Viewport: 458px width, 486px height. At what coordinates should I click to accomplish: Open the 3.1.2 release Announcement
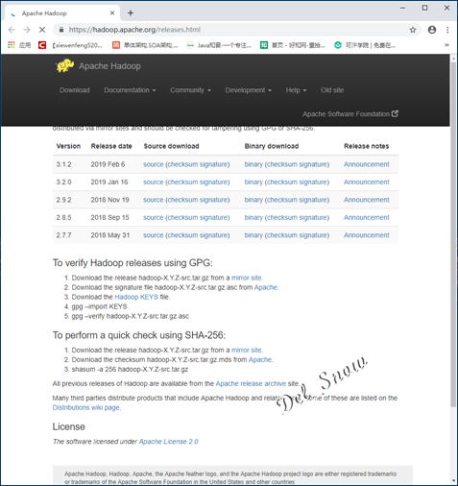[367, 164]
